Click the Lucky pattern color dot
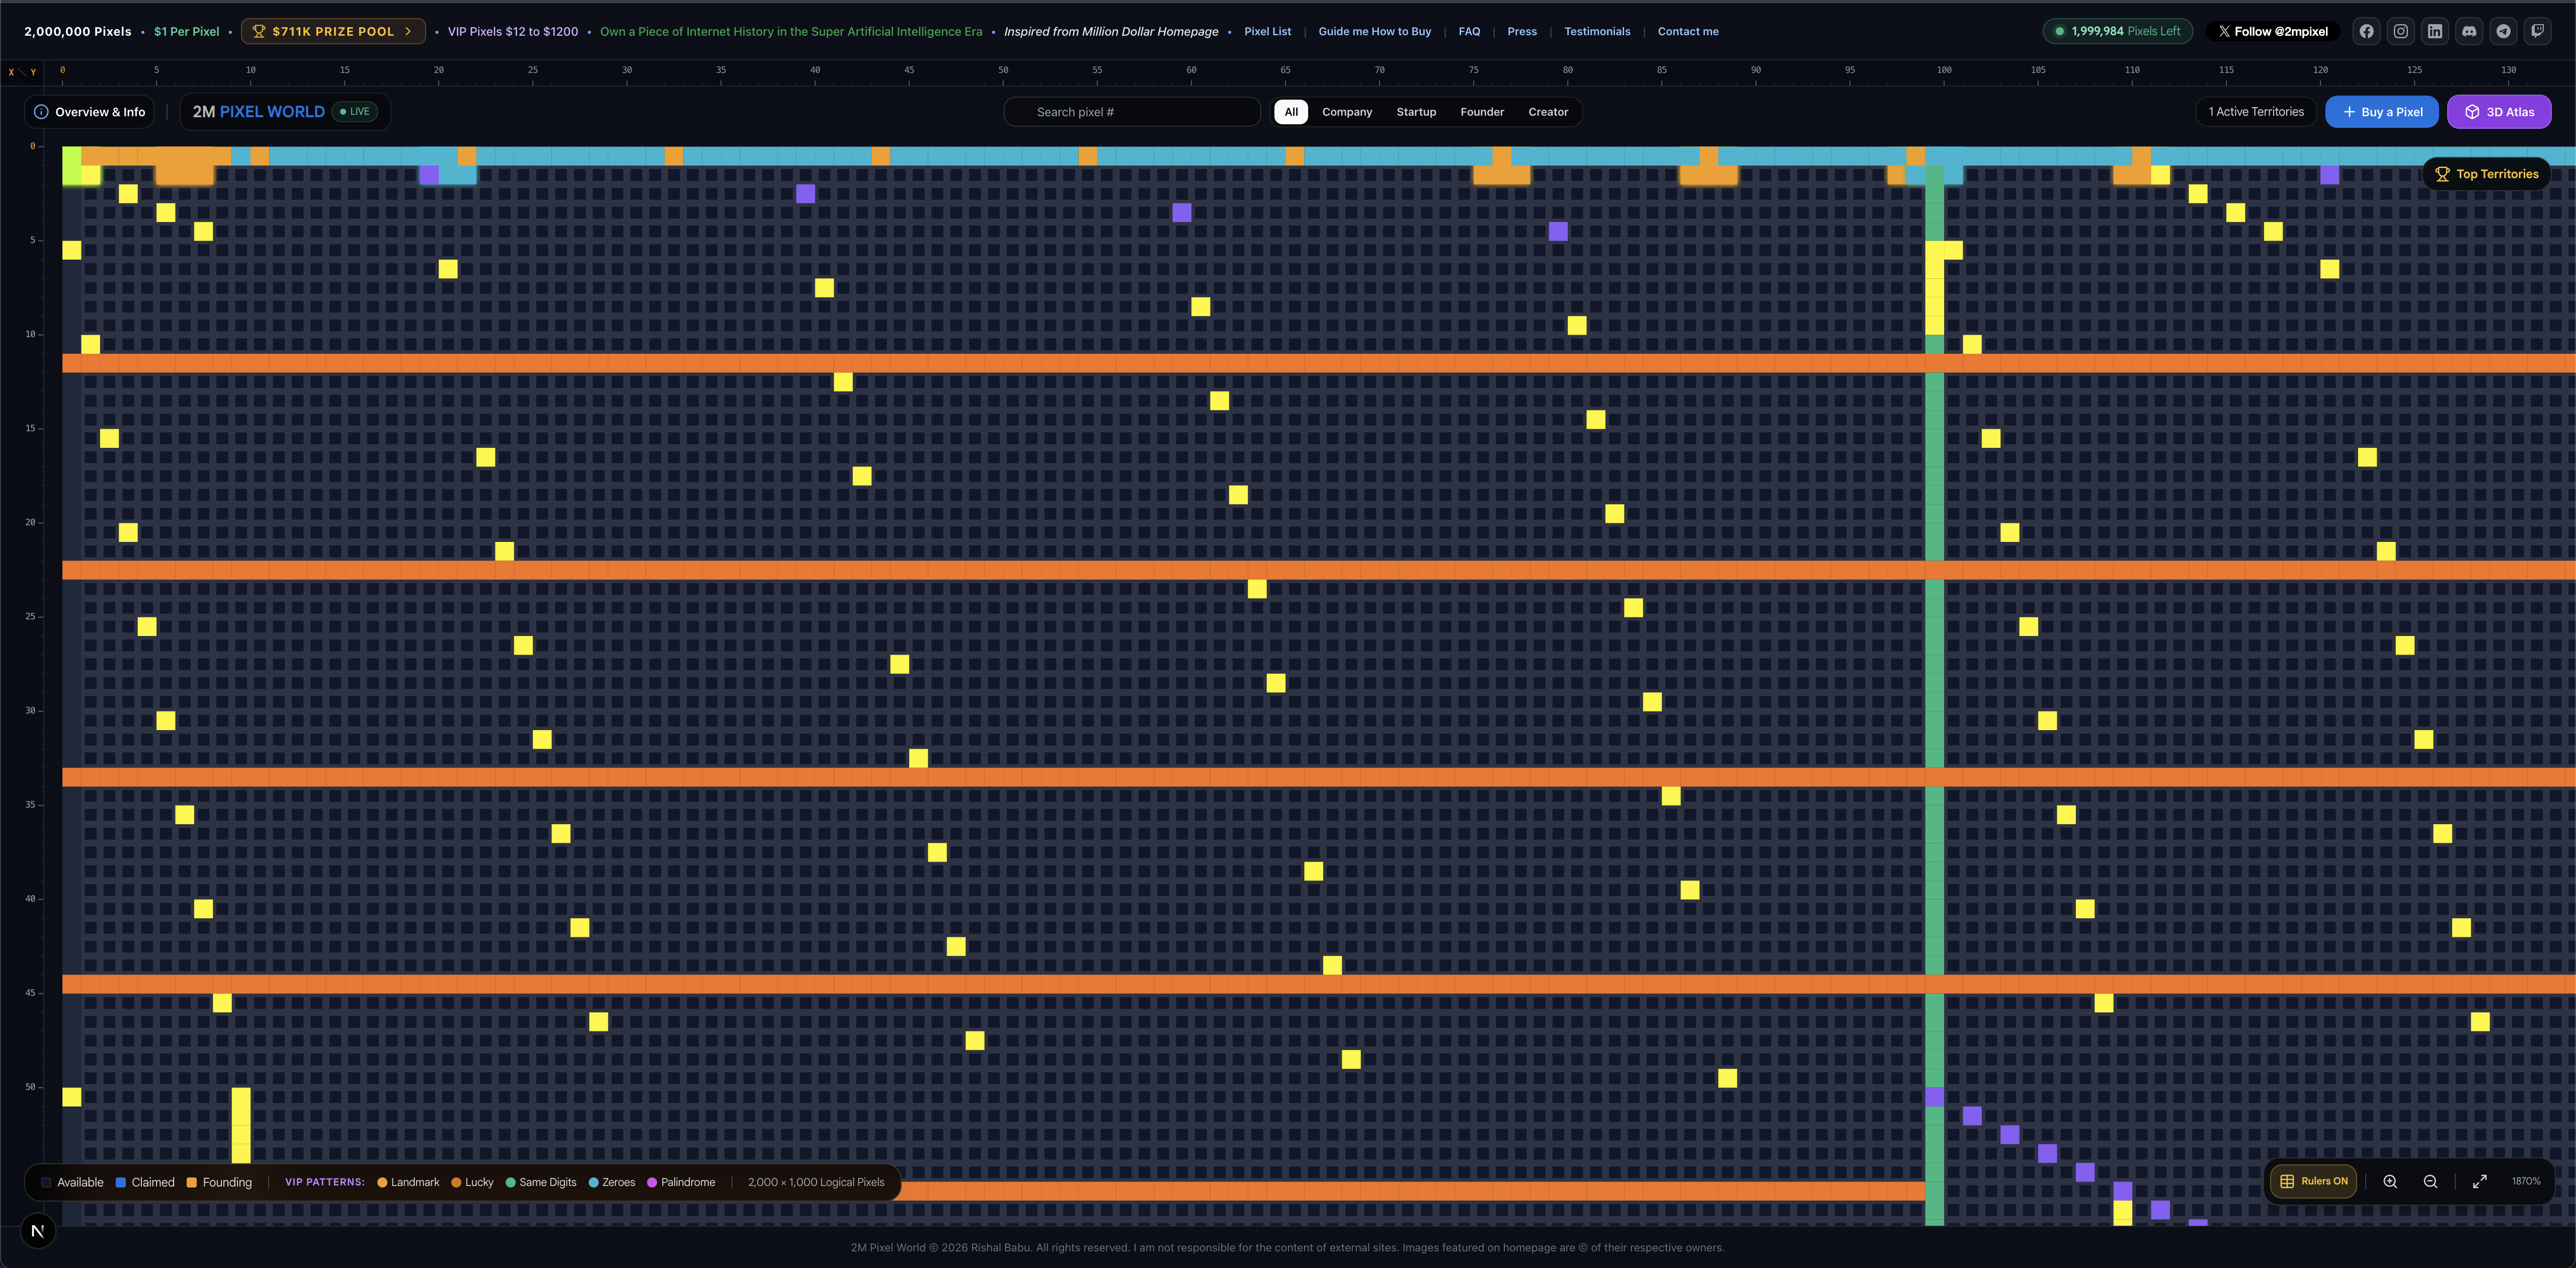This screenshot has height=1268, width=2576. tap(456, 1182)
